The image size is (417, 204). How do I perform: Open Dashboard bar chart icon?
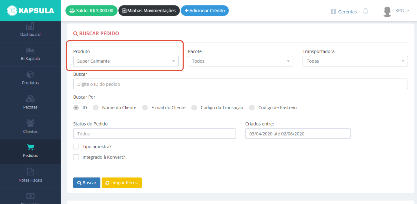pos(30,26)
